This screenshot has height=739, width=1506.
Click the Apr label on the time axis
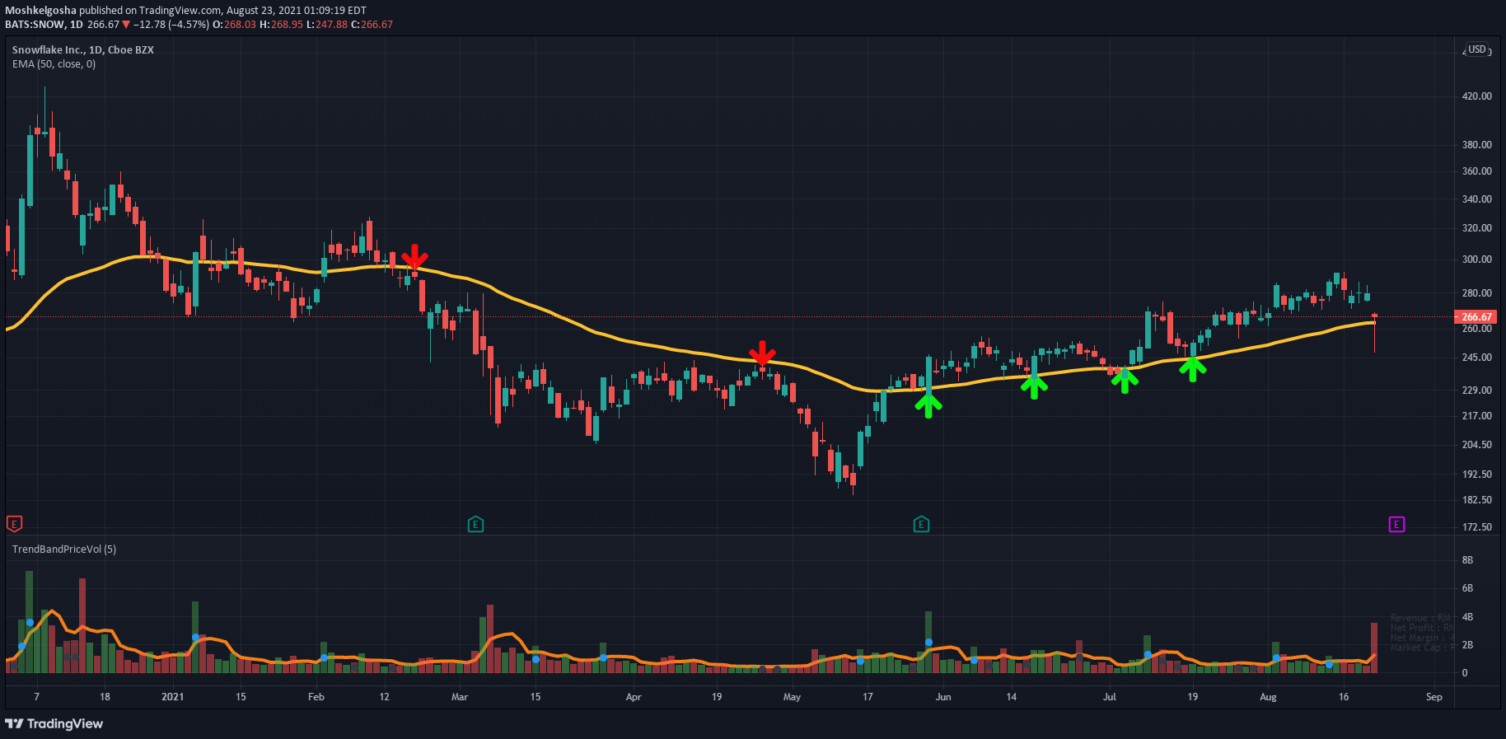[x=634, y=697]
